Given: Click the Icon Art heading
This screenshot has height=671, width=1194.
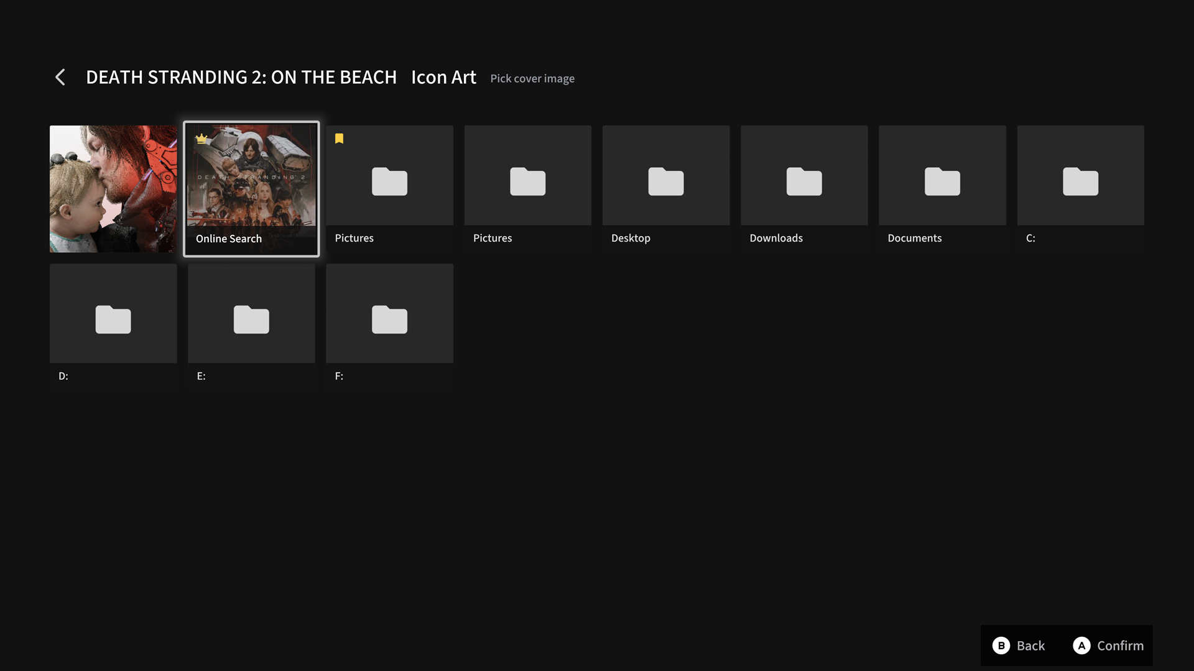Looking at the screenshot, I should pos(443,77).
